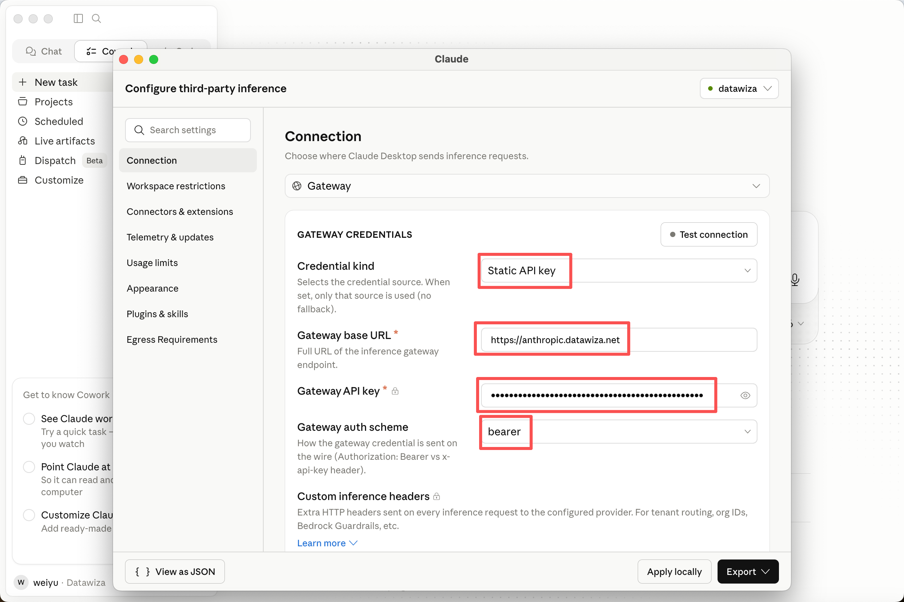Click the magnifier icon in Search settings
The width and height of the screenshot is (904, 602).
(x=139, y=130)
